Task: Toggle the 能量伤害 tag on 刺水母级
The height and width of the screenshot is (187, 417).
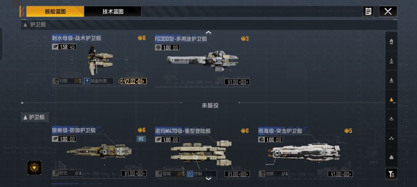Action: (x=99, y=81)
